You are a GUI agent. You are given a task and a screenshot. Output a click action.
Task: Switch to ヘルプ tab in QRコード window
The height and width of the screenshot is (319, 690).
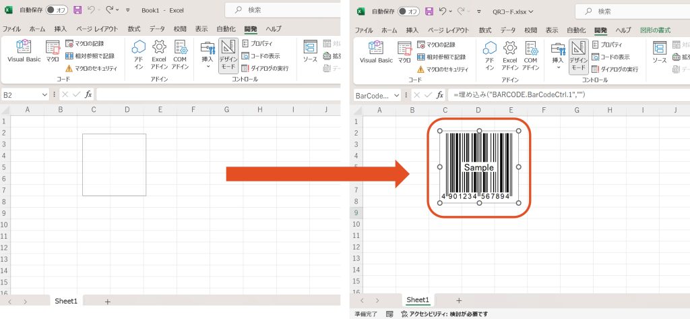tap(623, 30)
